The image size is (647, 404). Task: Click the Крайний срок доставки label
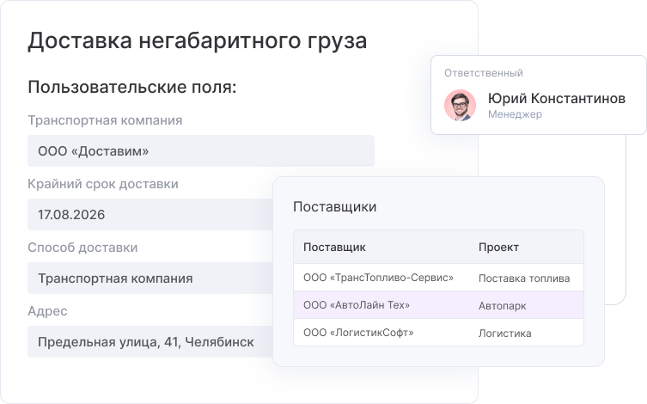click(103, 184)
